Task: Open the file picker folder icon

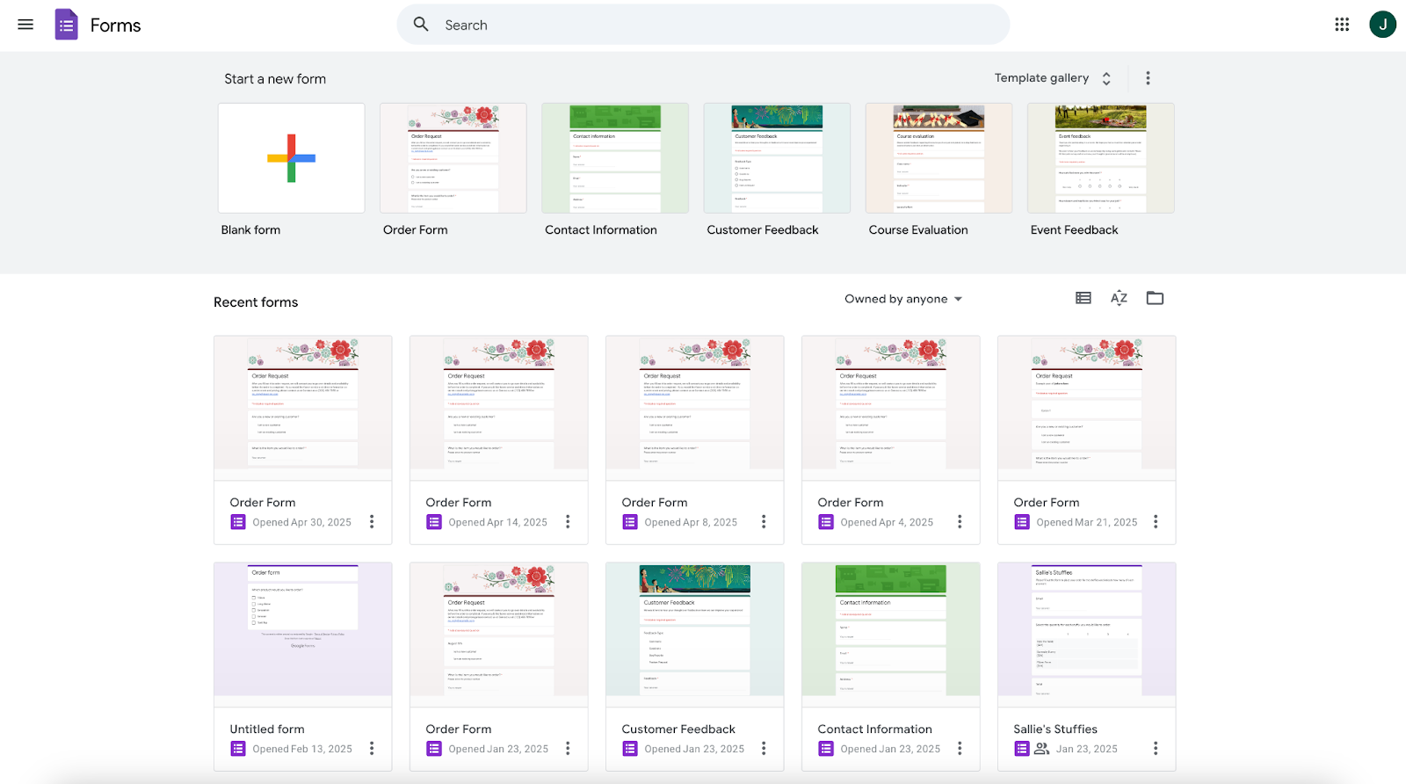Action: point(1155,298)
